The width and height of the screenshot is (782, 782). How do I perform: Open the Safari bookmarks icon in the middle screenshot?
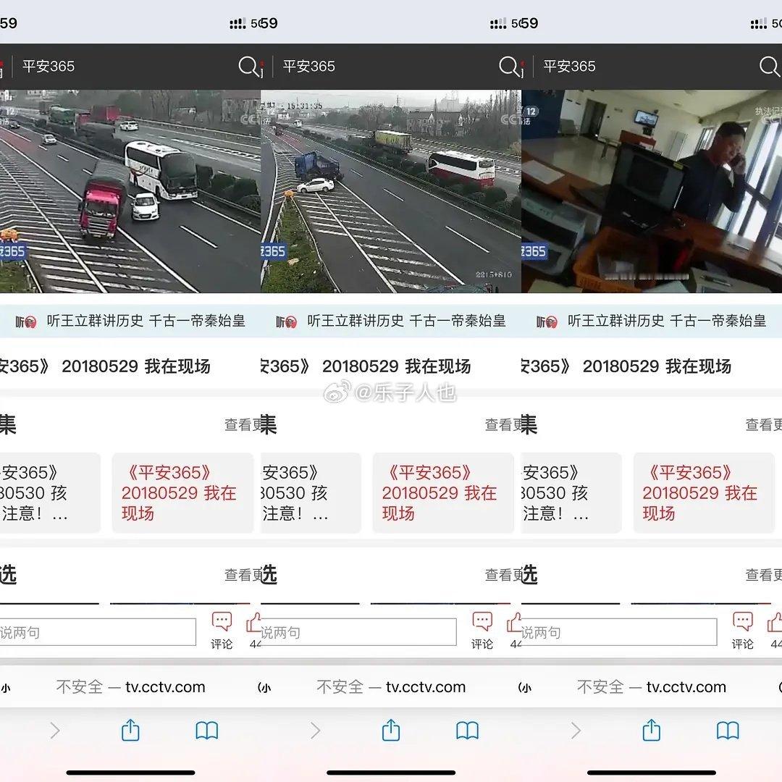pyautogui.click(x=467, y=731)
